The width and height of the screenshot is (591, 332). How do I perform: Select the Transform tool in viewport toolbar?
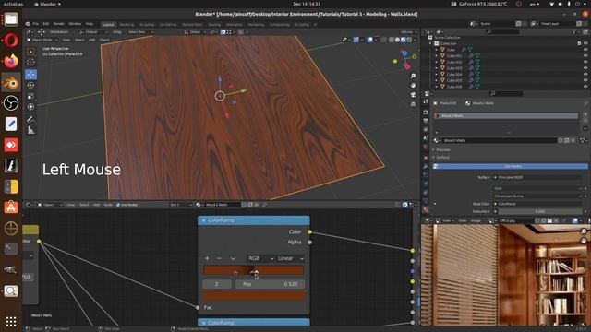tap(30, 107)
